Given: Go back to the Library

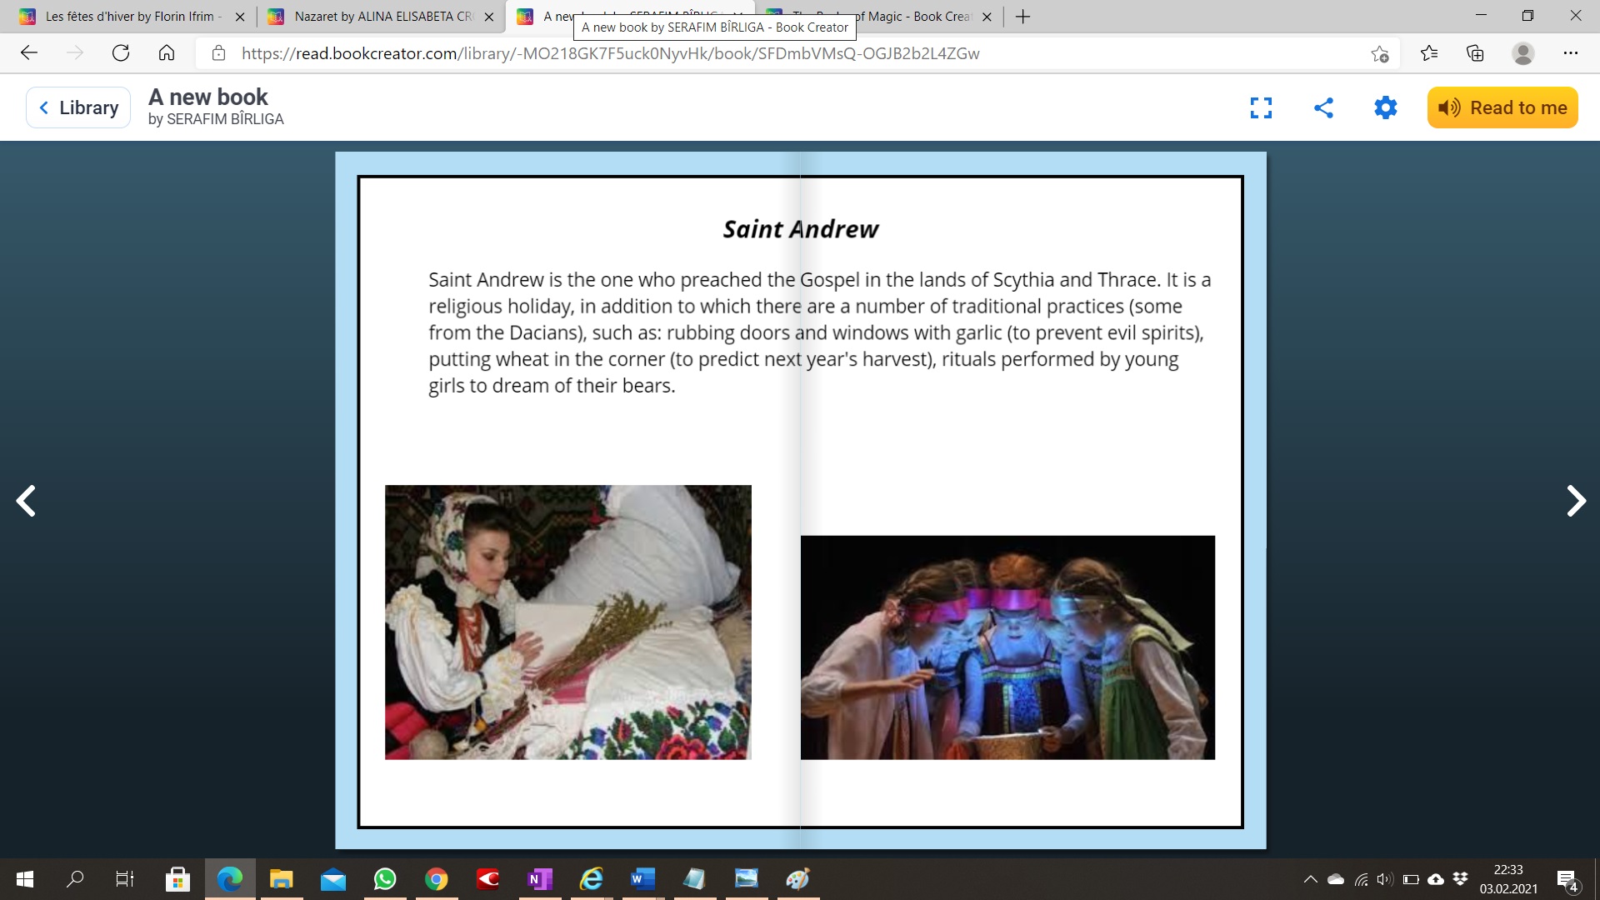Looking at the screenshot, I should click(x=78, y=107).
